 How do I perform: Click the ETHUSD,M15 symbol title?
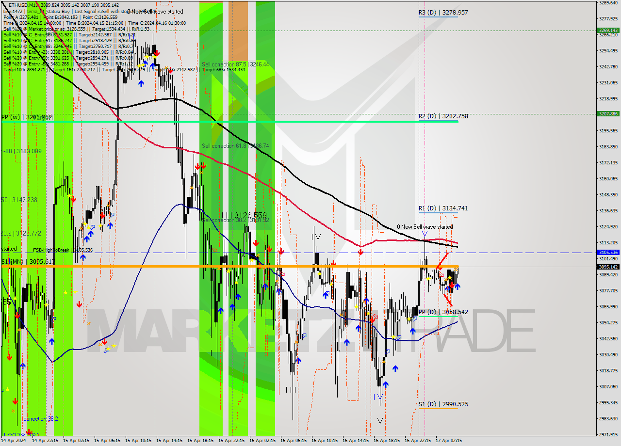tap(24, 5)
